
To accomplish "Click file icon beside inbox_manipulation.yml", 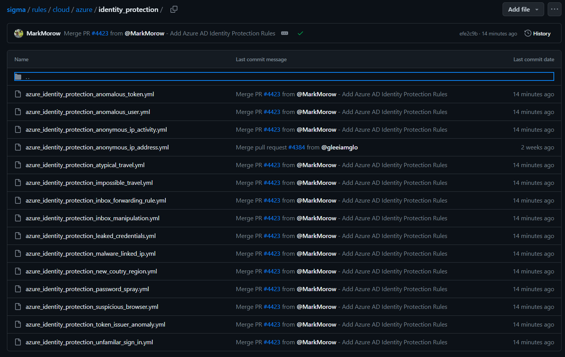I will coord(18,218).
